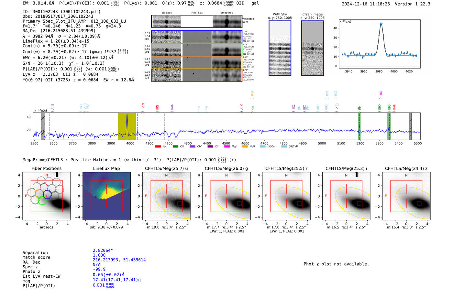Select the red-framed fiber spectrum row
453x308 pixels.
pyautogui.click(x=196, y=75)
